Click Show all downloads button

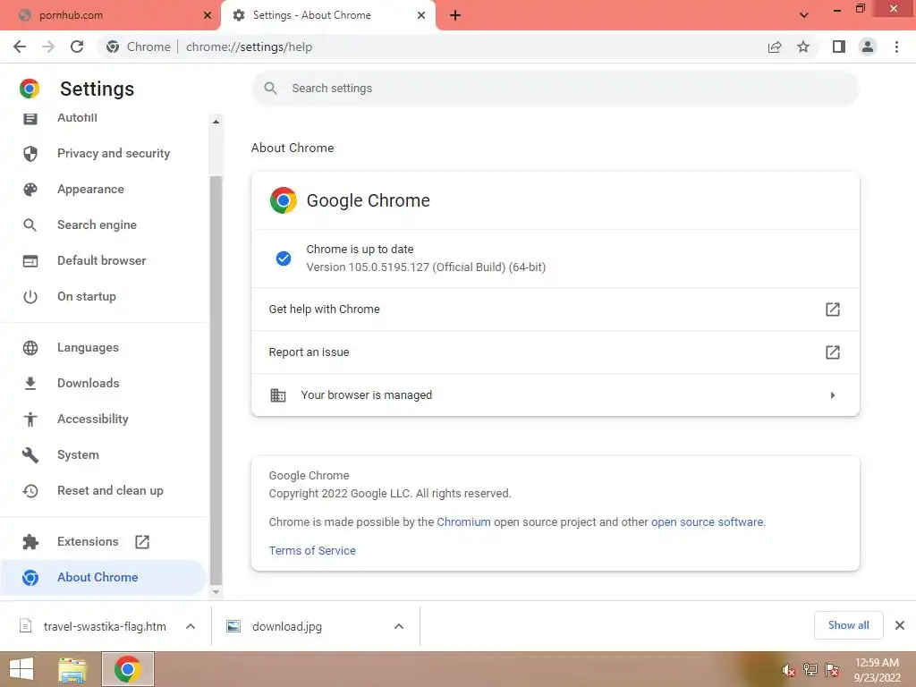[x=848, y=625]
